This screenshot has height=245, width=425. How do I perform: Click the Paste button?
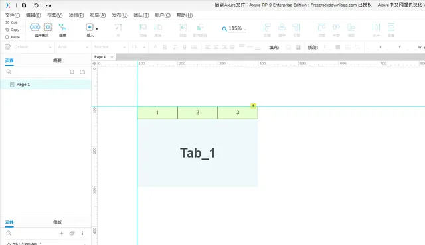pos(13,37)
